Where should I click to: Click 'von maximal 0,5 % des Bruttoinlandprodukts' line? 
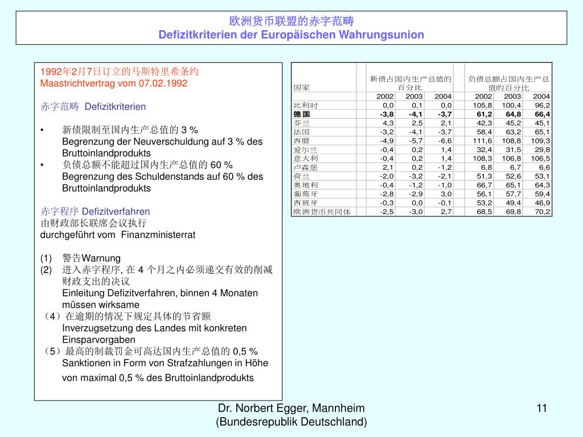click(158, 378)
